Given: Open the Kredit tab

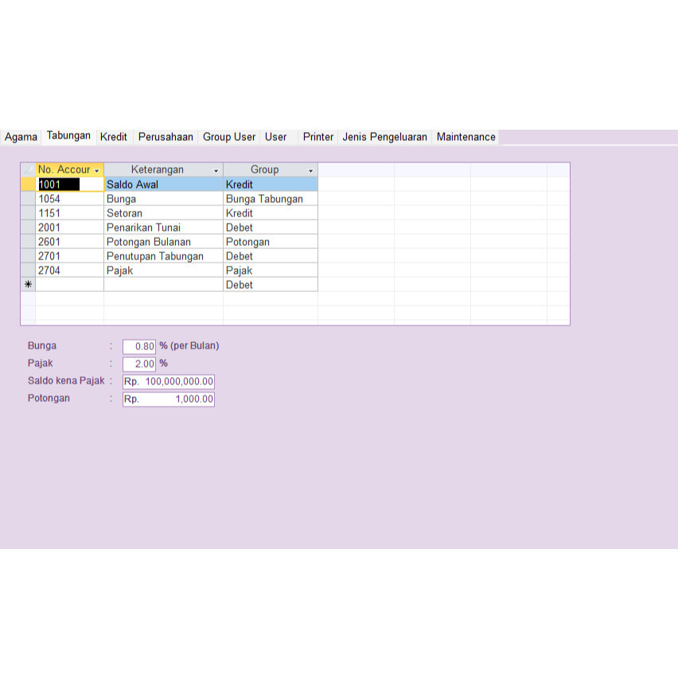Looking at the screenshot, I should coord(114,137).
